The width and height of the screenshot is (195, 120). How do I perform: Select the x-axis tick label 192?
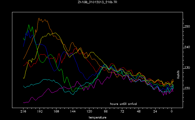(x=40, y=111)
